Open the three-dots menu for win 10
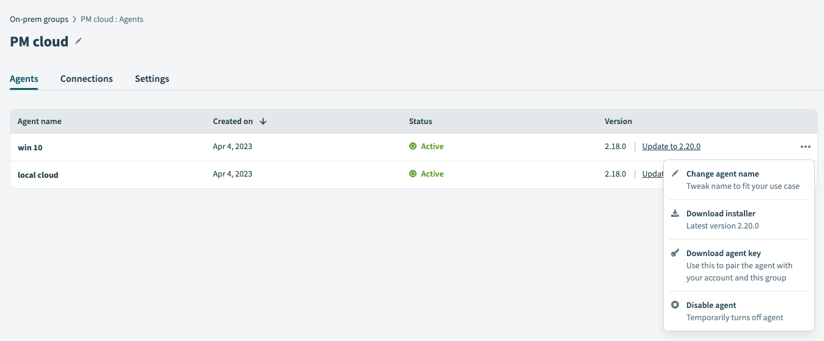 click(x=805, y=147)
